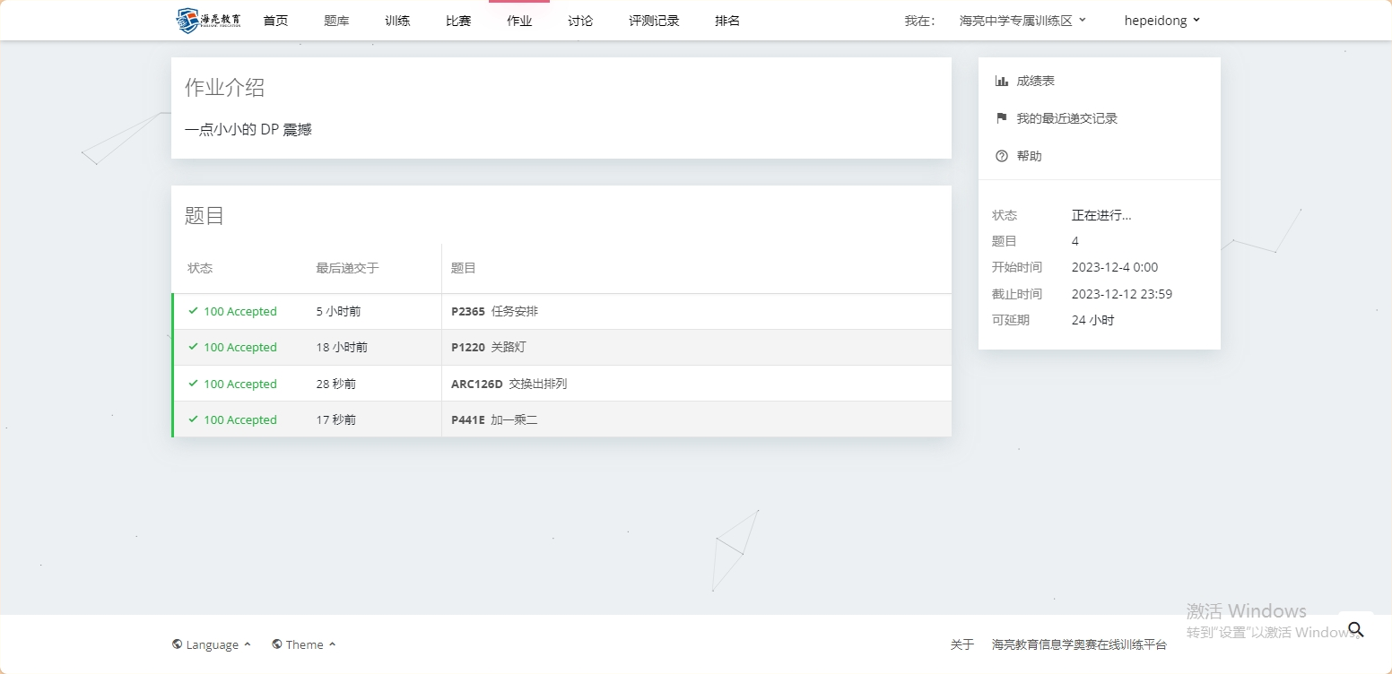The image size is (1392, 674).
Task: Click the 关于 footer link
Action: point(961,644)
